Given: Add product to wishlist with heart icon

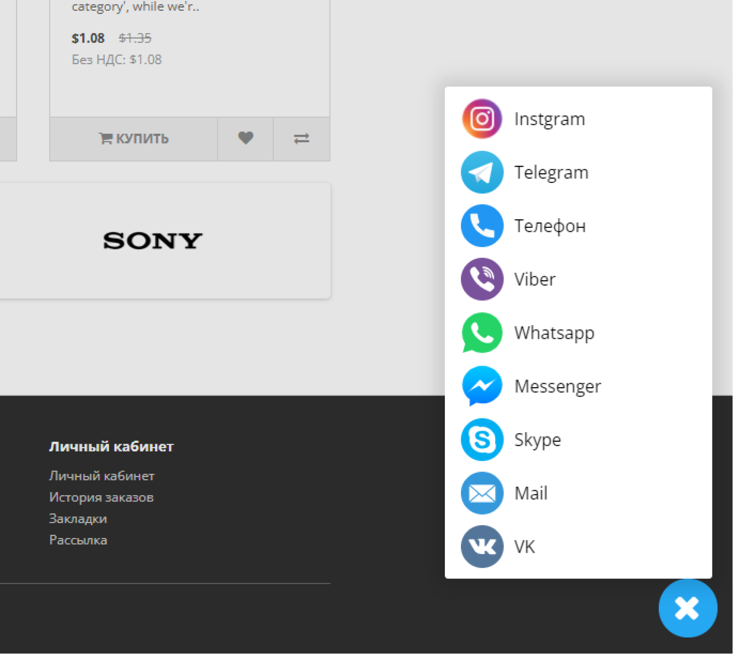Looking at the screenshot, I should pyautogui.click(x=246, y=138).
